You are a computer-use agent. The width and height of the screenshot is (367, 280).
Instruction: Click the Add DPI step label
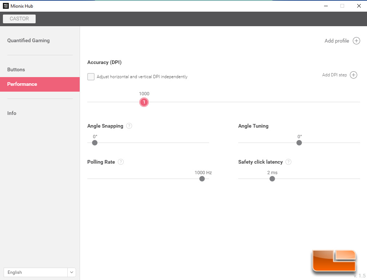point(335,75)
